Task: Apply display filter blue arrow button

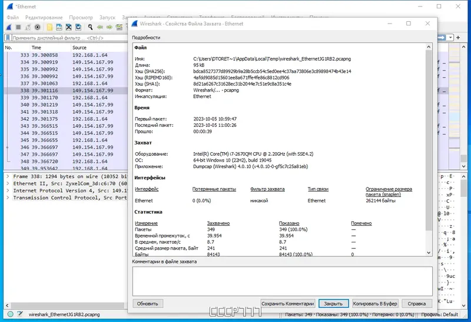Action: coord(442,37)
